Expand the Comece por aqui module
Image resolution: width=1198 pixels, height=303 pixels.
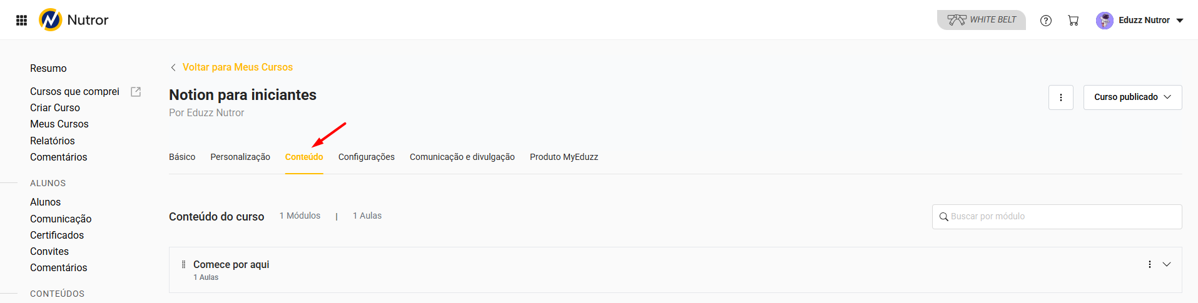1167,264
